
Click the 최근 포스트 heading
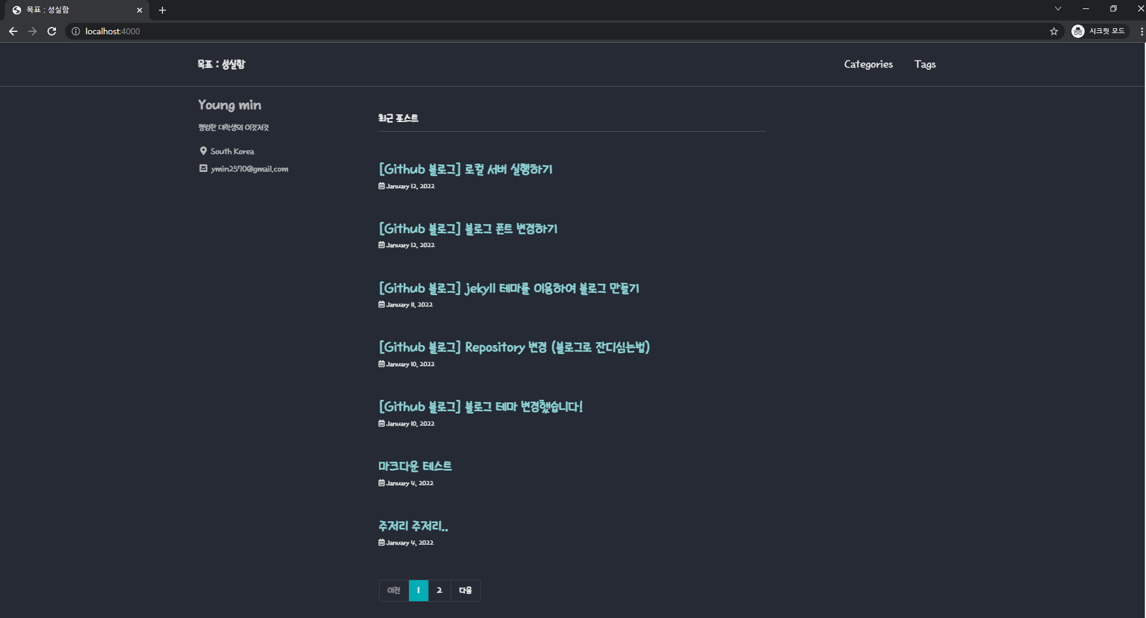[398, 118]
